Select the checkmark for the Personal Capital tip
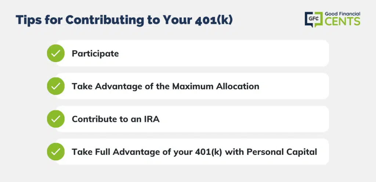The image size is (376, 182). [x=56, y=152]
